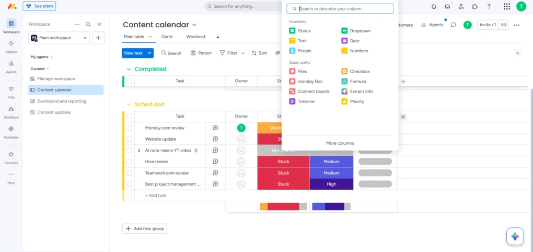Screen dimensions: 533x252
Task: Tick checkbox for Best project management row
Action: click(129, 184)
